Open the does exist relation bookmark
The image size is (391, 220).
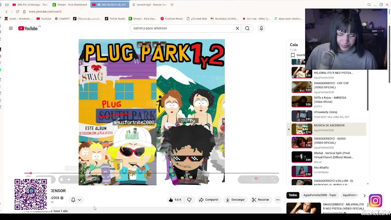tap(288, 19)
